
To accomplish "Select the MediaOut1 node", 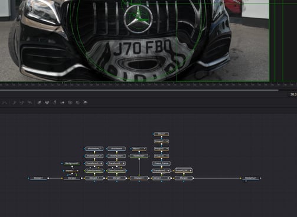I will (250, 178).
